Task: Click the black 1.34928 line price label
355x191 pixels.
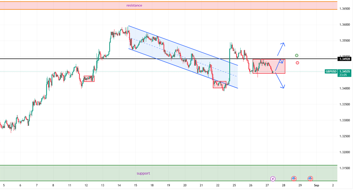Action: pyautogui.click(x=344, y=59)
